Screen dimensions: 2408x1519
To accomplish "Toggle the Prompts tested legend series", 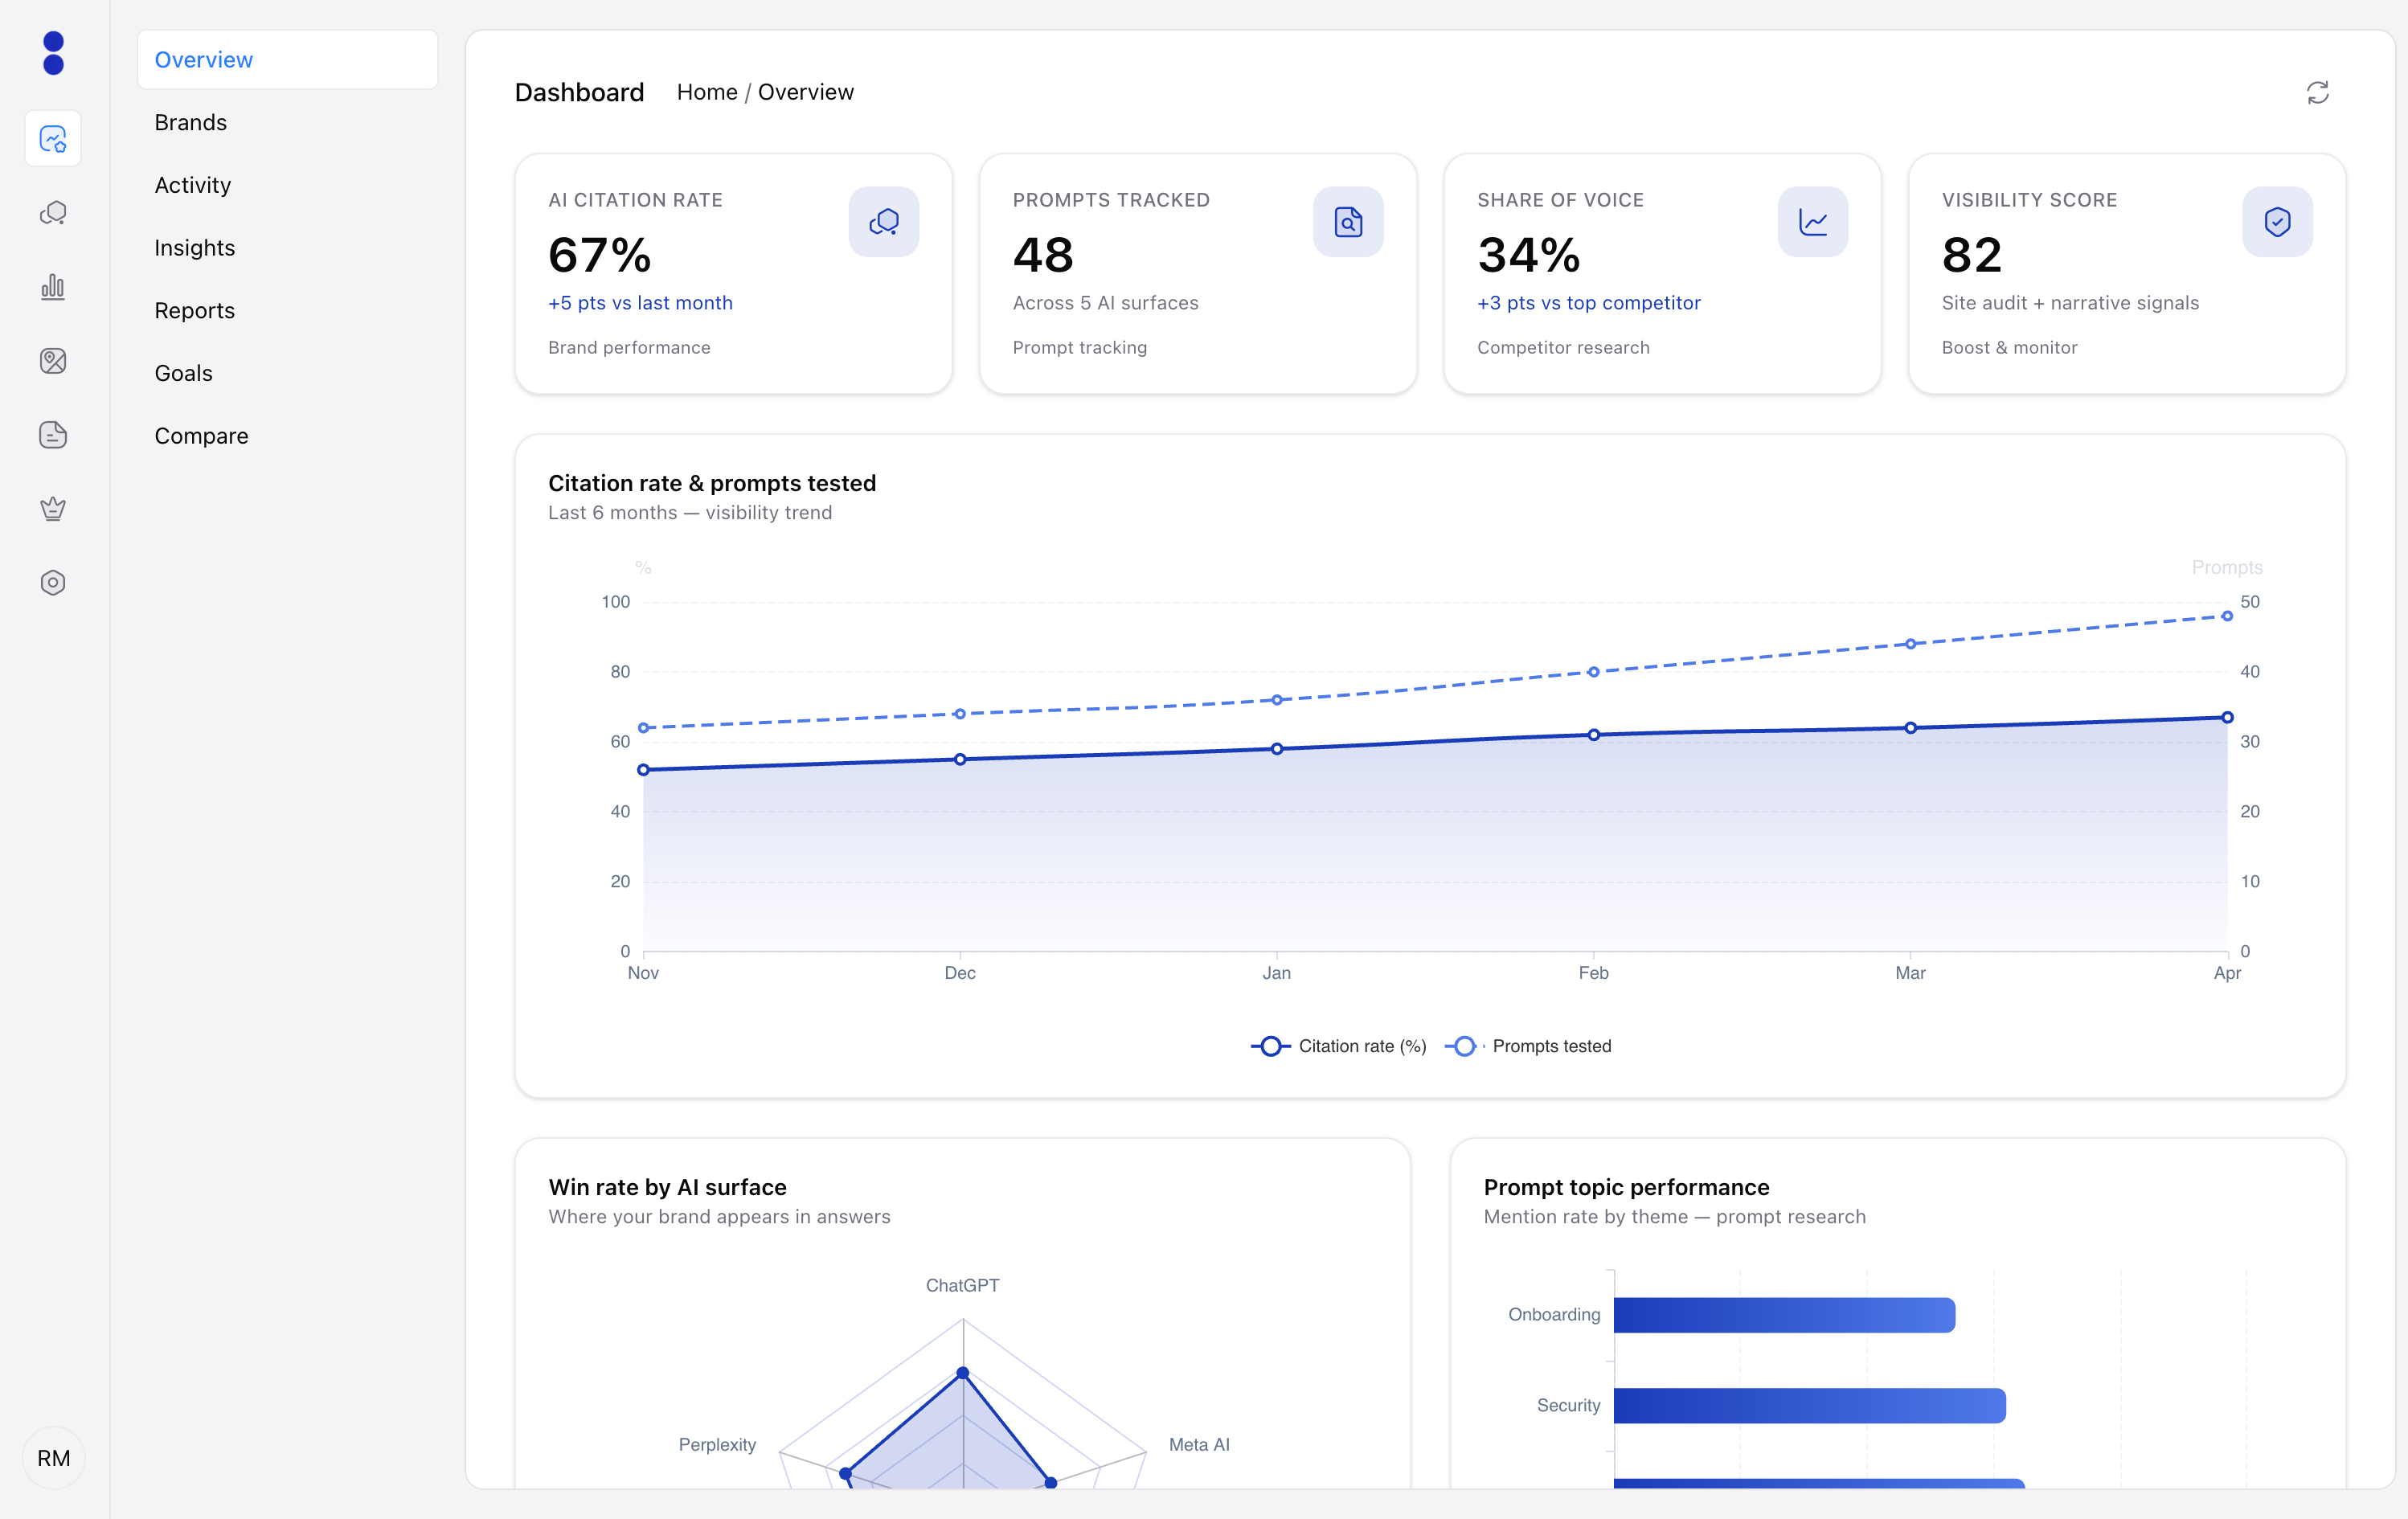I will [x=1528, y=1046].
